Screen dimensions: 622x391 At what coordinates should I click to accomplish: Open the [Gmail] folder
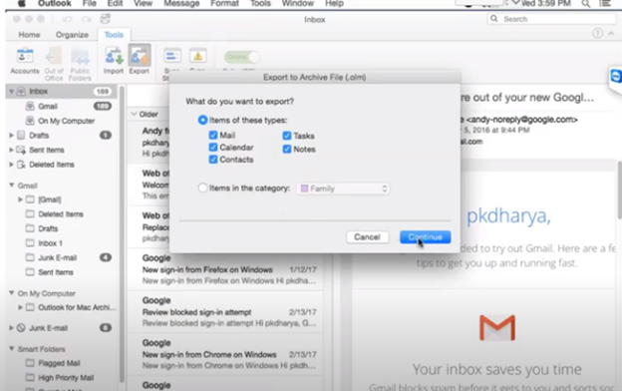click(x=49, y=199)
